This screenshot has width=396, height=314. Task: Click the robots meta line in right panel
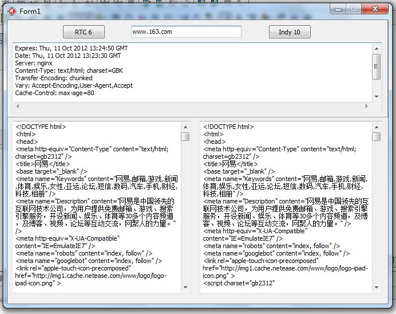coord(271,246)
